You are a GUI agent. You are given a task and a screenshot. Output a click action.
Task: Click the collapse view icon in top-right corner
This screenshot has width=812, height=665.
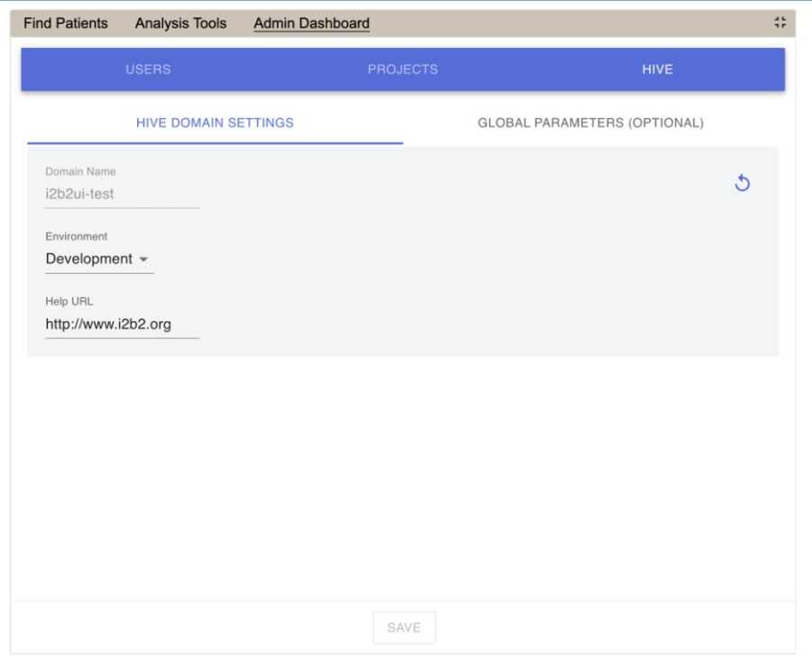780,23
